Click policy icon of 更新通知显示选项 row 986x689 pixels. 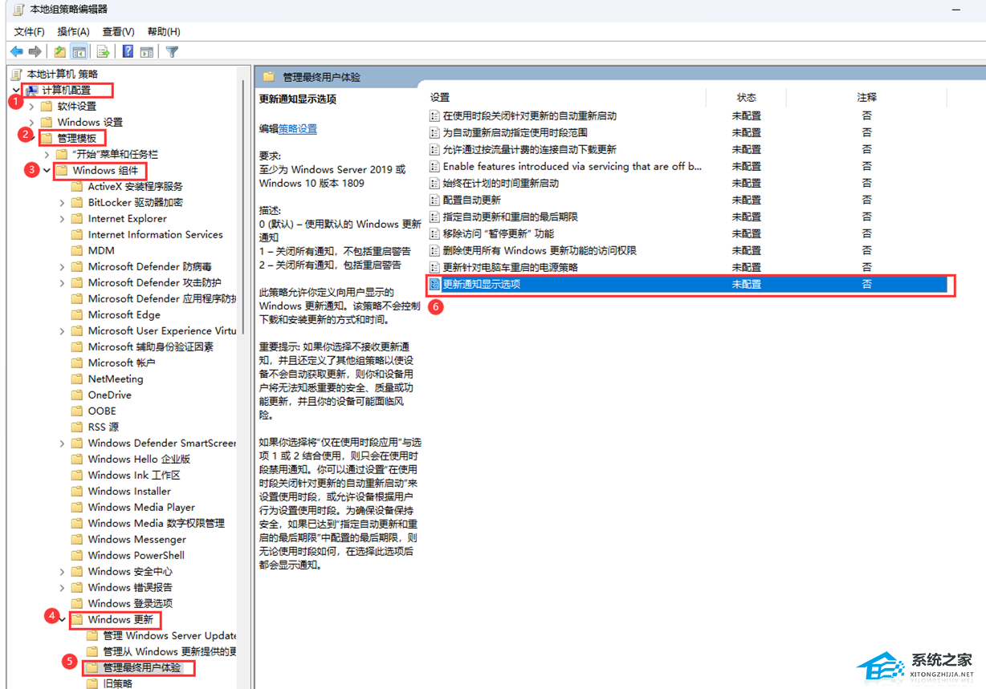coord(434,284)
